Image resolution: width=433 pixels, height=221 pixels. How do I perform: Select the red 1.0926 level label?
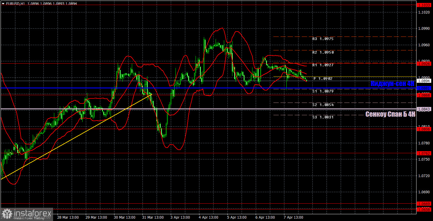click(x=424, y=64)
